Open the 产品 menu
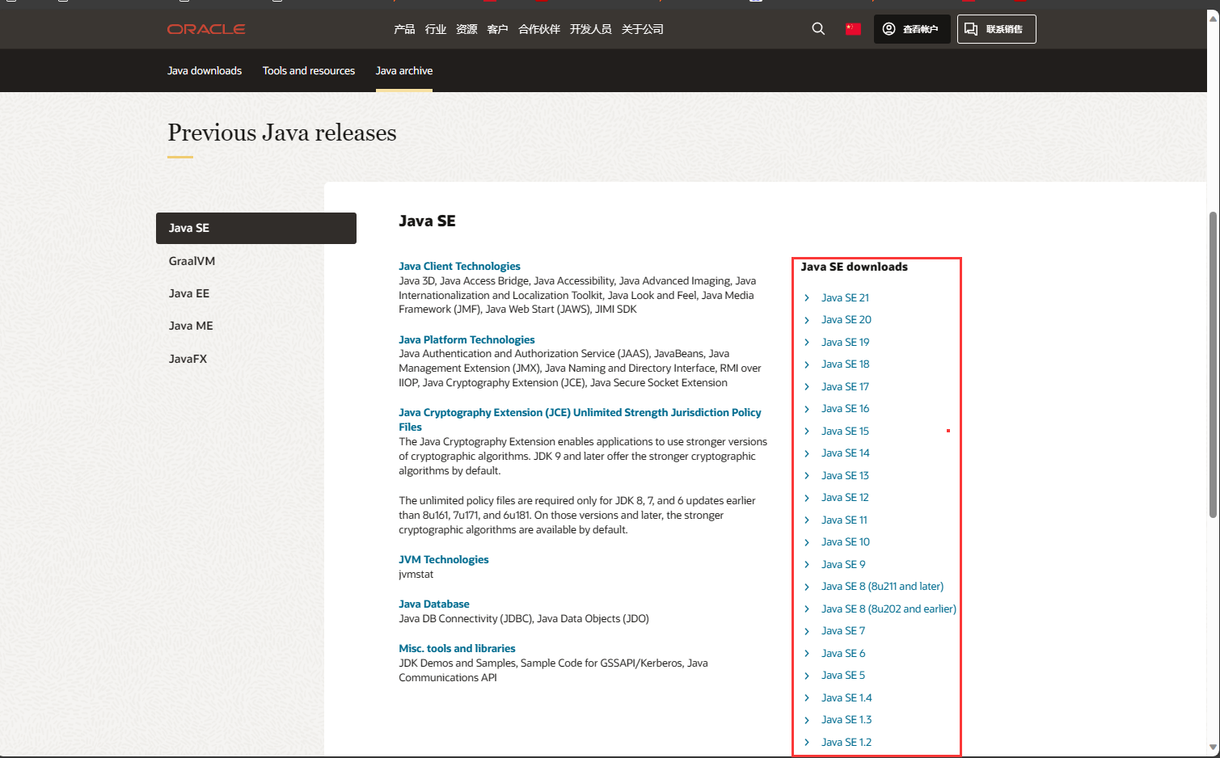This screenshot has height=758, width=1220. (404, 29)
